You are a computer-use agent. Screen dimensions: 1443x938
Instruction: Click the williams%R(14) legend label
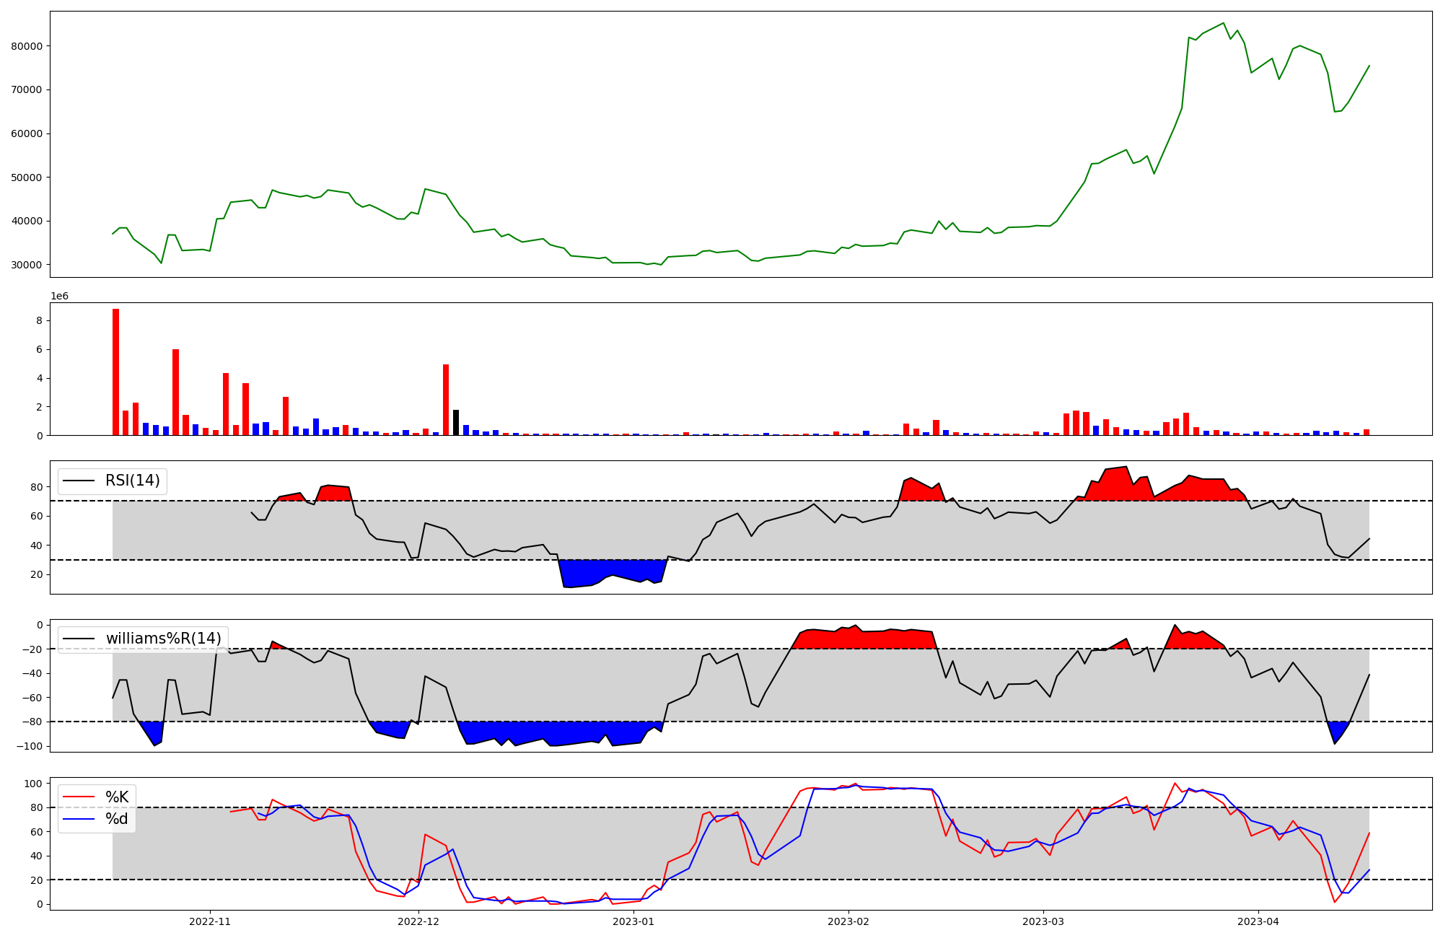click(163, 639)
